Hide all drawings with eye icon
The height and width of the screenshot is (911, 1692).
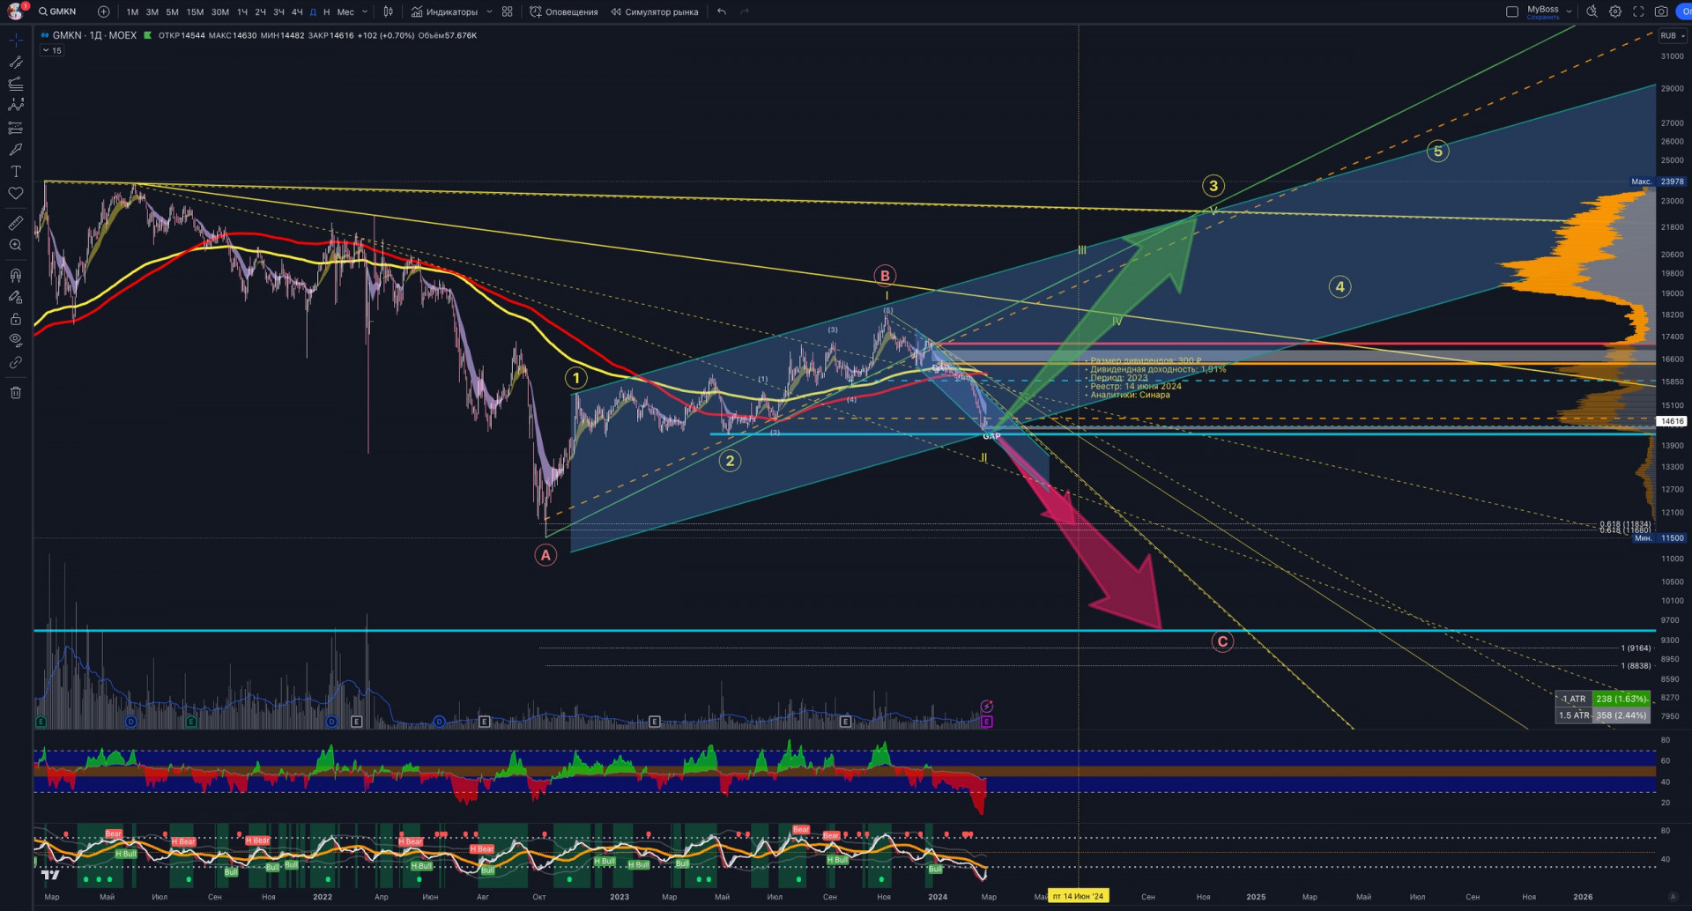pyautogui.click(x=16, y=340)
